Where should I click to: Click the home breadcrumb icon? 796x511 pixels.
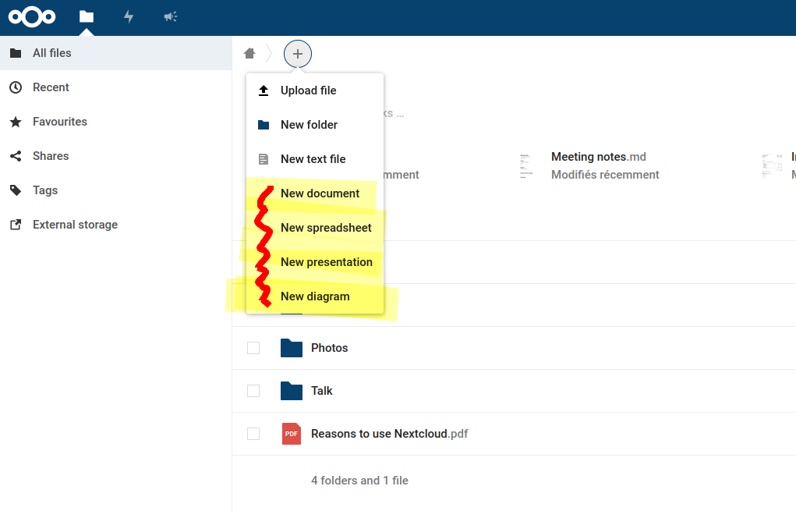(x=249, y=52)
